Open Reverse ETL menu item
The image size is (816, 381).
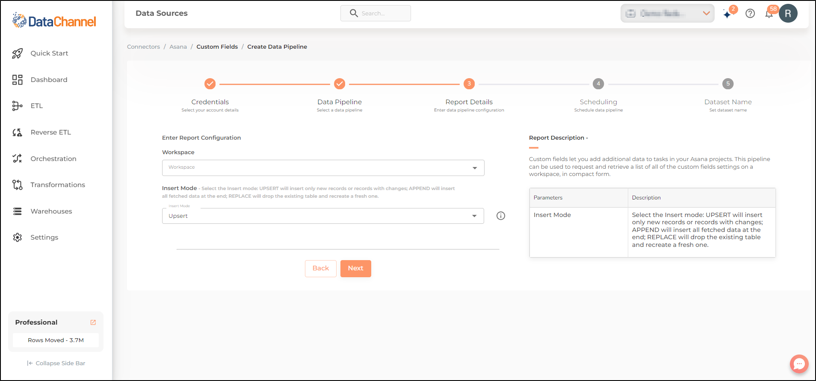51,132
